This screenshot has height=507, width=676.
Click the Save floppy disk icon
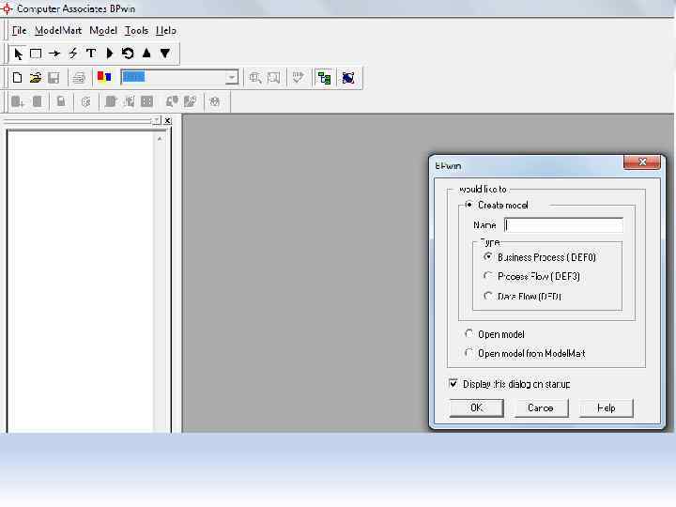click(x=54, y=78)
